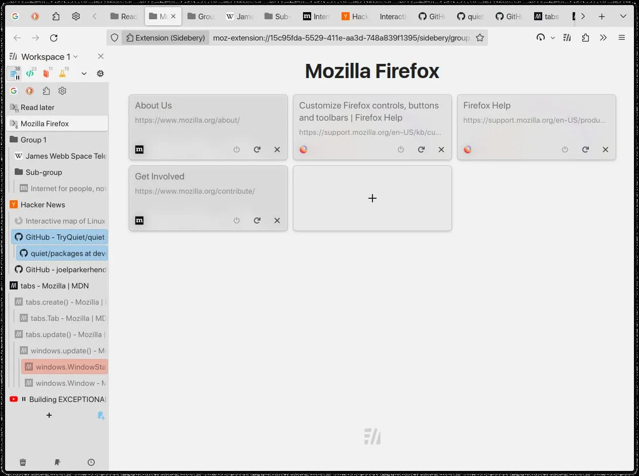Image resolution: width=639 pixels, height=476 pixels.
Task: Create a new tab with the sidebar plus button
Action: (49, 415)
